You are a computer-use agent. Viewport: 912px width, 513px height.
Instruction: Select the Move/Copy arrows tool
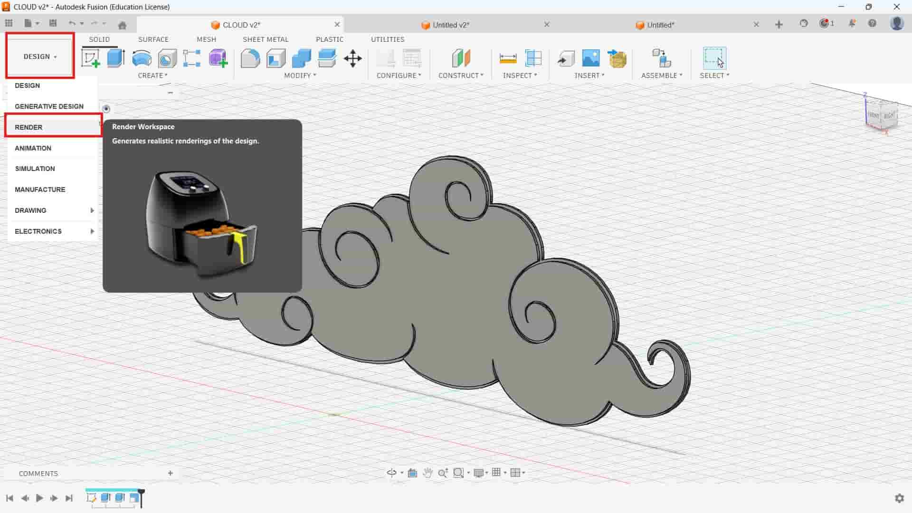pyautogui.click(x=352, y=58)
